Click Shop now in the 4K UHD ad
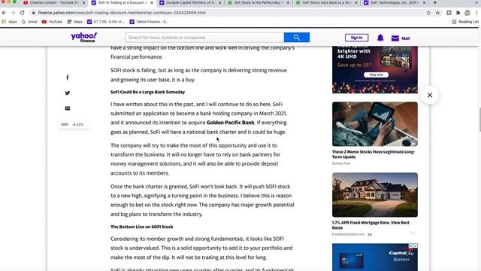Viewport: 481px width, 271px height. tap(376, 75)
